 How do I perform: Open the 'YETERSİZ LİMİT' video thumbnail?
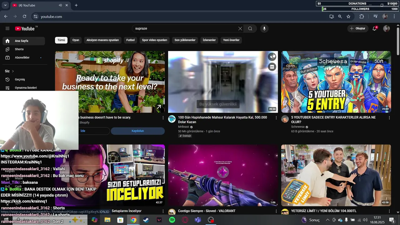pos(336,175)
